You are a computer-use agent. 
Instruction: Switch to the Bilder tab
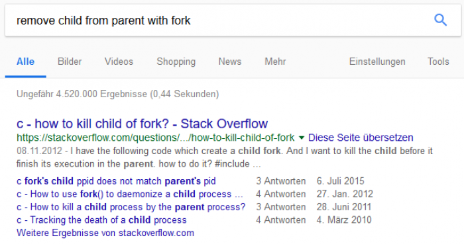[x=70, y=61]
